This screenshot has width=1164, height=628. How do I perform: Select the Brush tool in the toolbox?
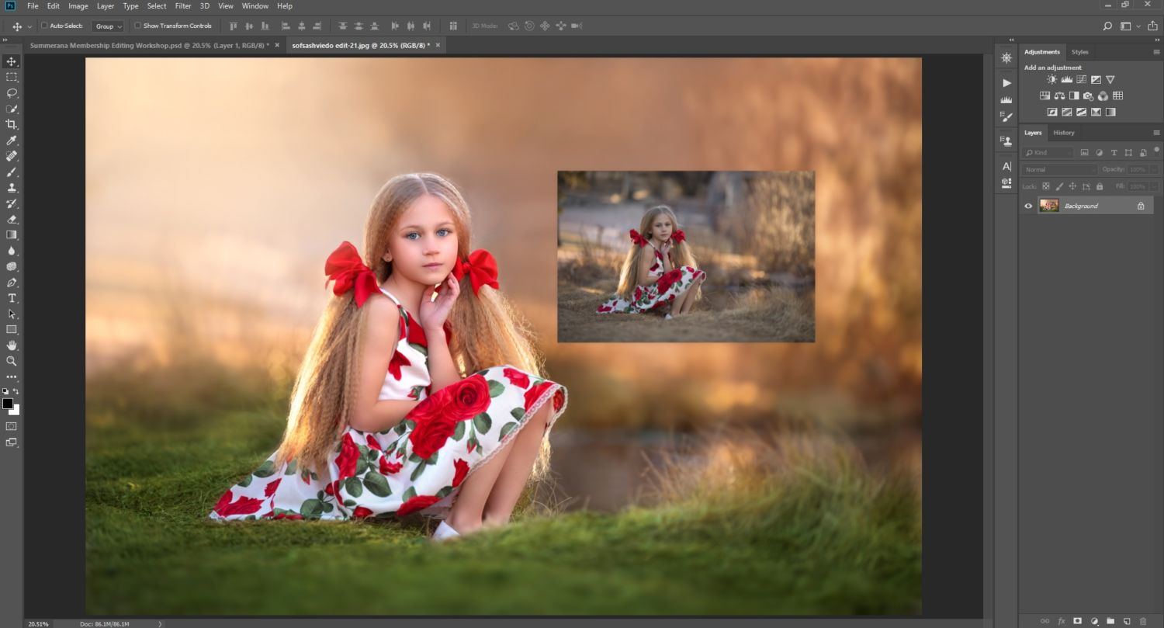pyautogui.click(x=12, y=172)
